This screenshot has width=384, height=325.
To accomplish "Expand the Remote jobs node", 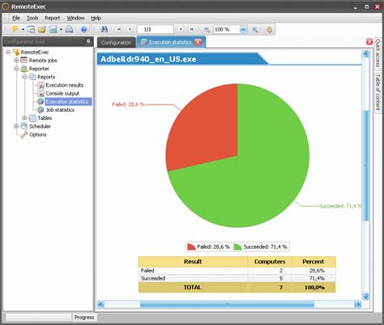I will pos(16,60).
